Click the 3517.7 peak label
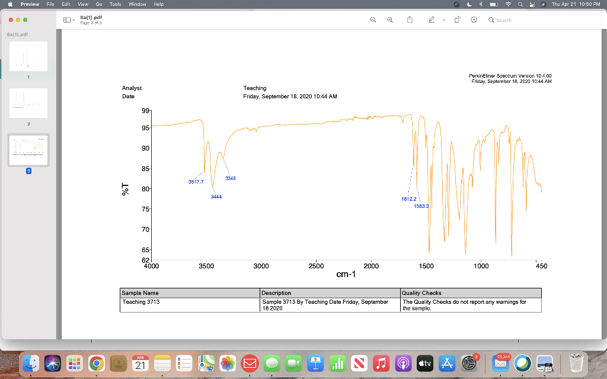607x379 pixels. tap(196, 182)
